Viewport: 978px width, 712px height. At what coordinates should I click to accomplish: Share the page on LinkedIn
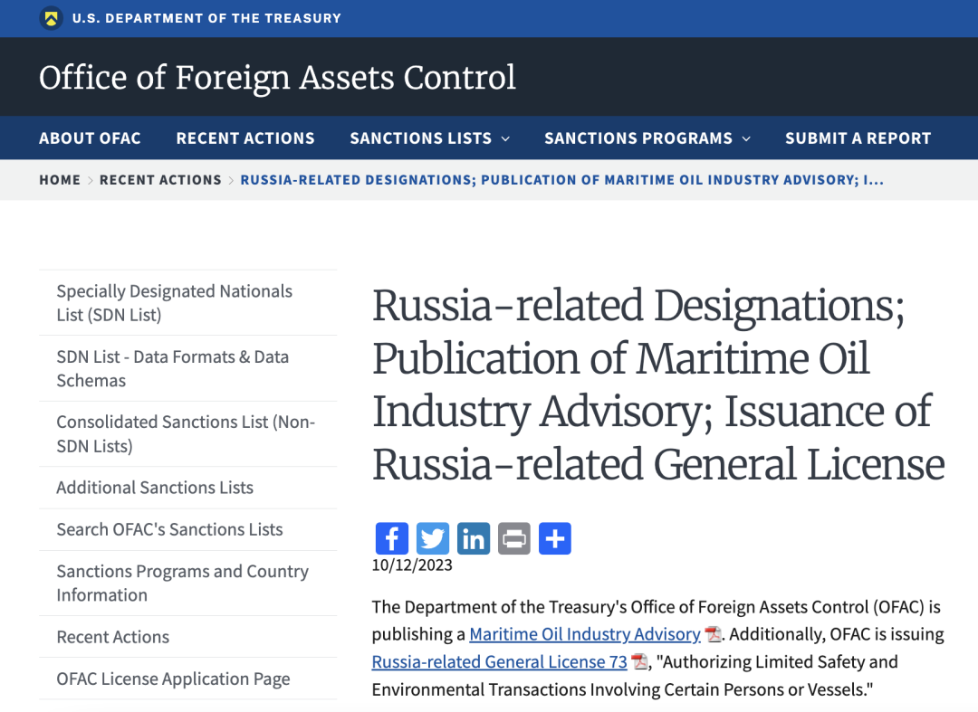click(x=474, y=538)
